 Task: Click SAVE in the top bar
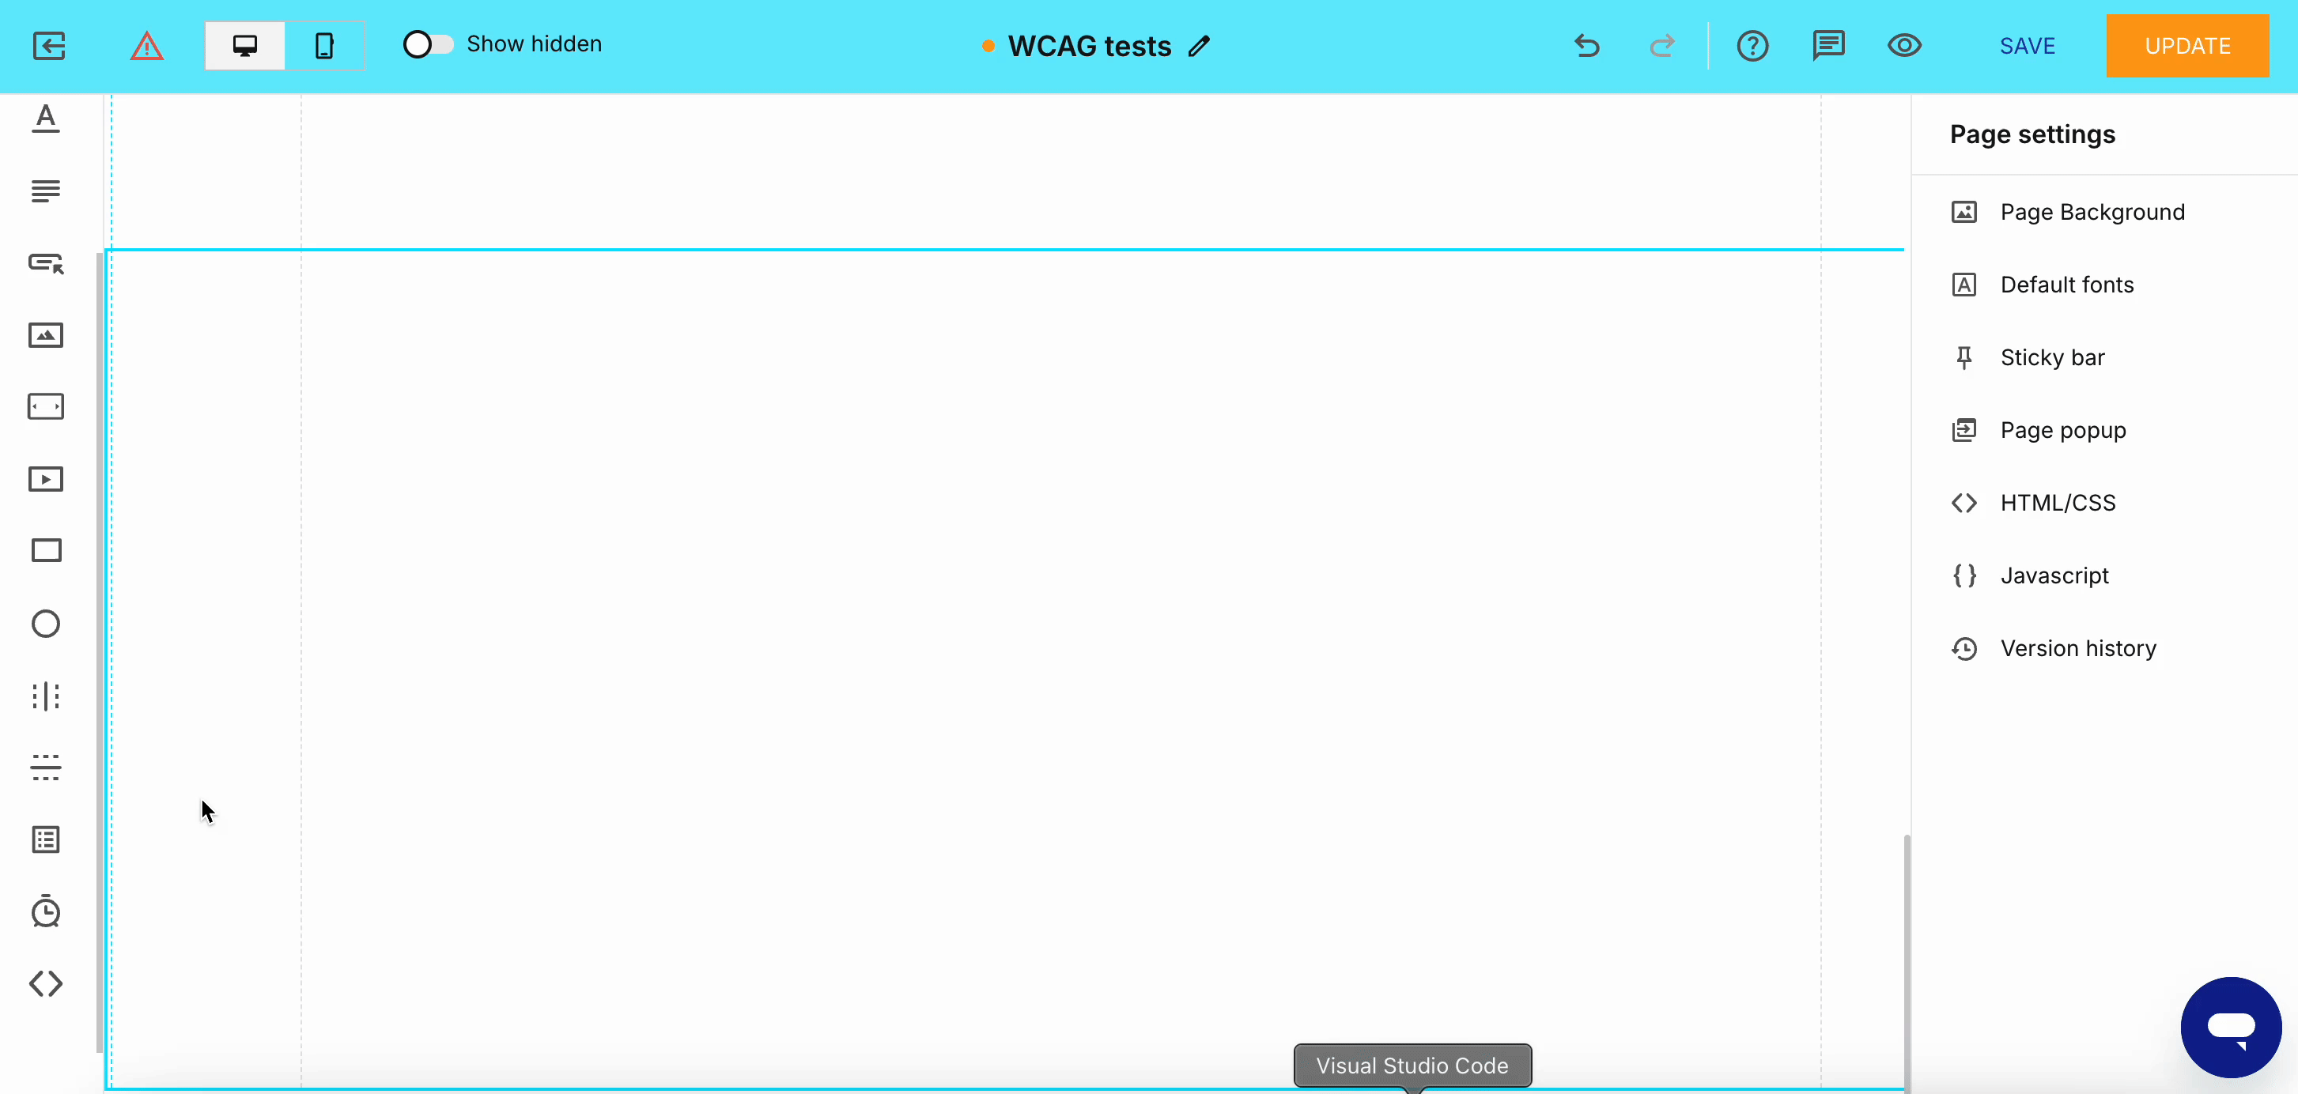point(2027,46)
